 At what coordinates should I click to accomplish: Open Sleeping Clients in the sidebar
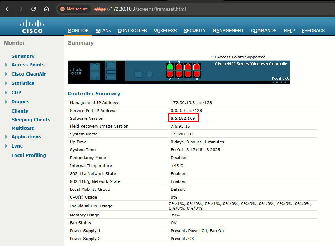(x=31, y=119)
